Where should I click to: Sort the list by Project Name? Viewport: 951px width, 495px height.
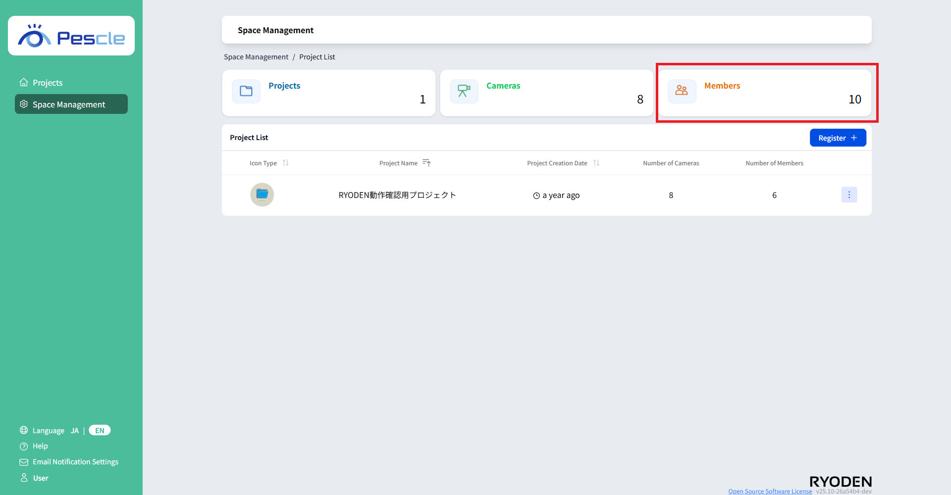click(x=426, y=163)
